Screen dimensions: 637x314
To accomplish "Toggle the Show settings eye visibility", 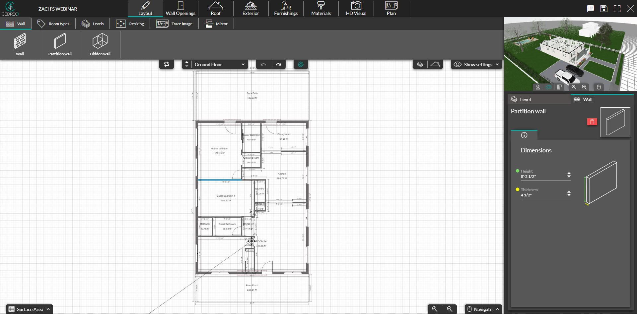I will (458, 64).
